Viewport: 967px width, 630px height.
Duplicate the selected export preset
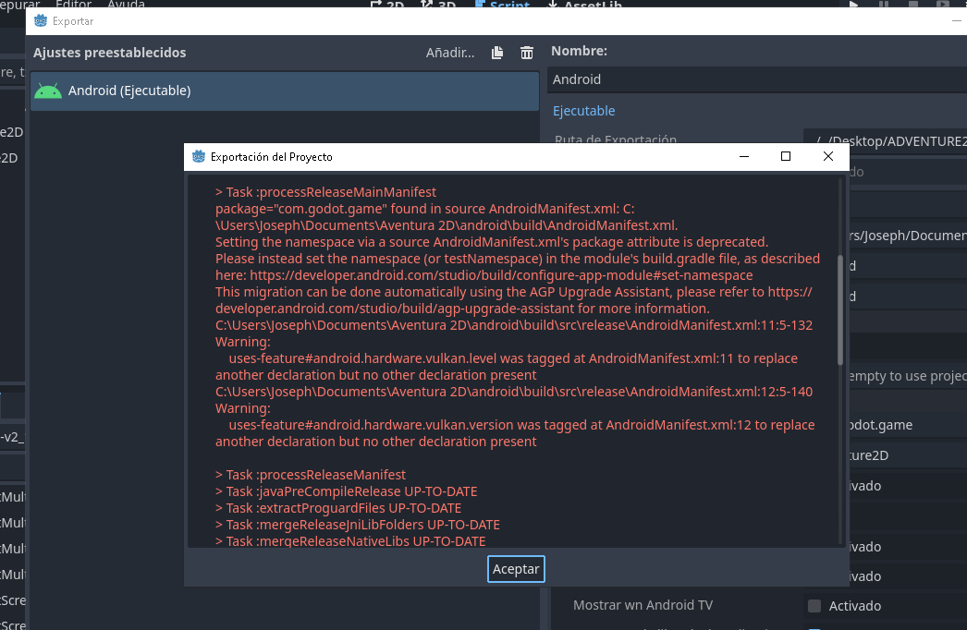tap(497, 53)
